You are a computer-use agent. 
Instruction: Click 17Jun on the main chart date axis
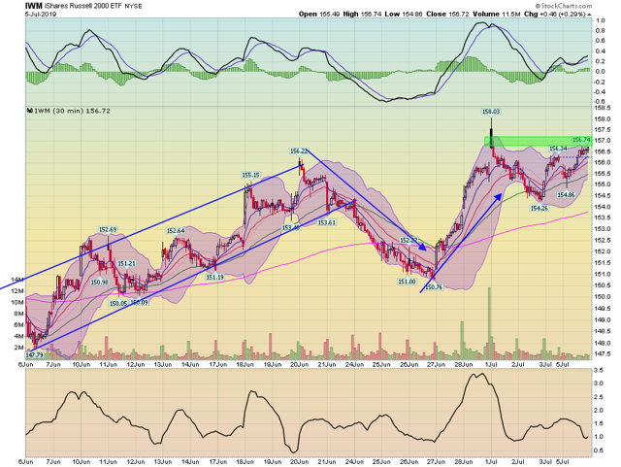217,364
